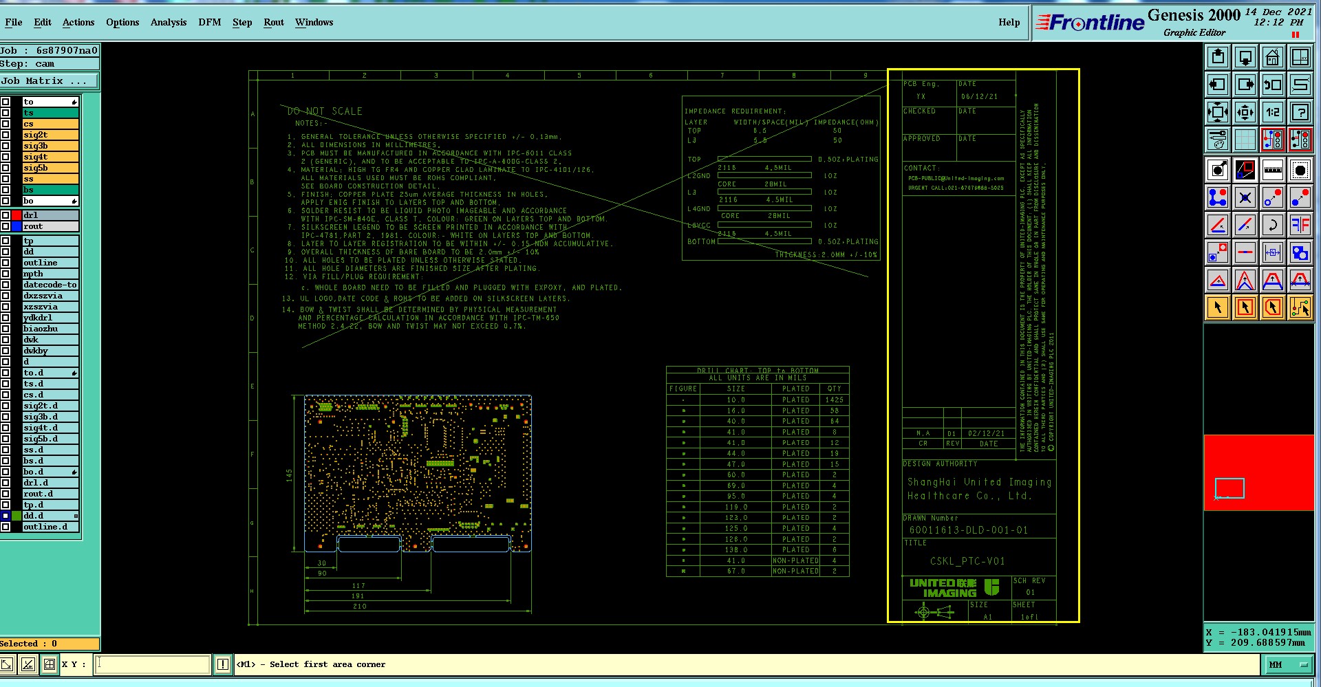Click the wrench and palette settings icon
1321x687 pixels.
pyautogui.click(x=1217, y=140)
